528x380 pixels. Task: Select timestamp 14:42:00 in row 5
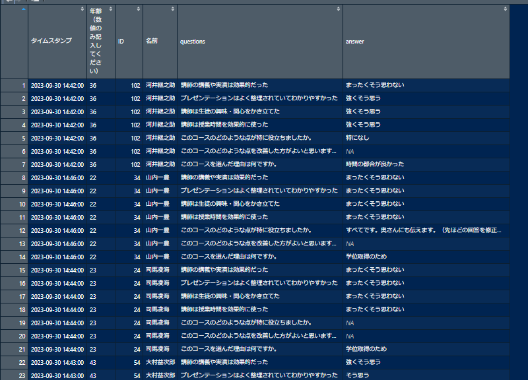57,139
